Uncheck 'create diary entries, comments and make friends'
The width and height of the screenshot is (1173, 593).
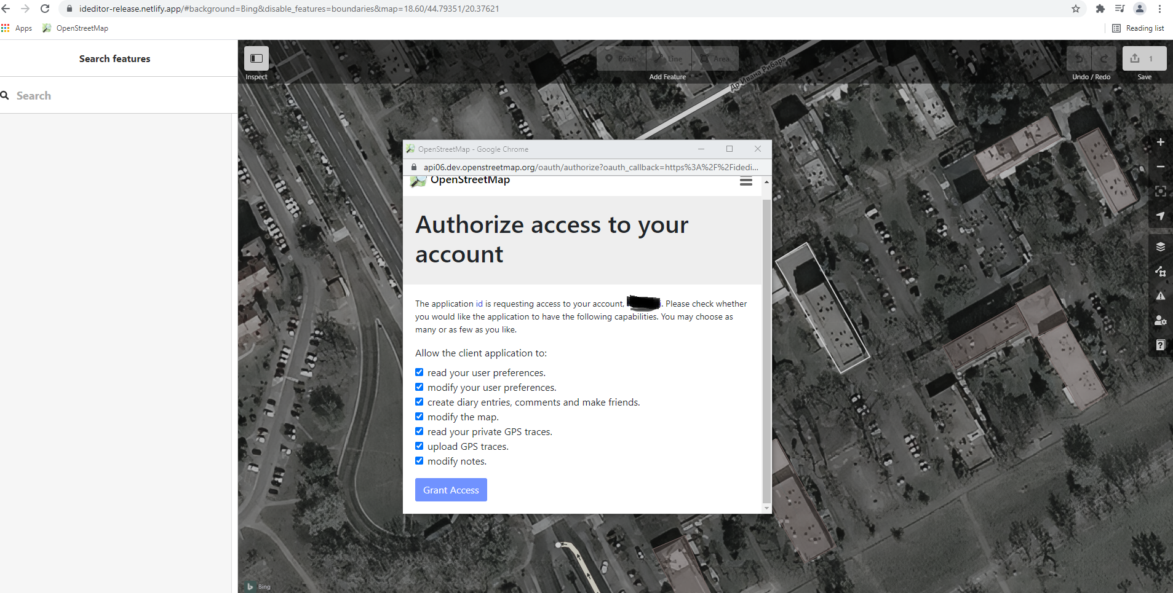click(x=419, y=402)
